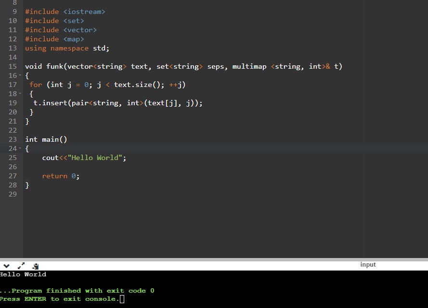Image resolution: width=428 pixels, height=308 pixels.
Task: Click 'using namespace std;' line
Action: click(67, 48)
